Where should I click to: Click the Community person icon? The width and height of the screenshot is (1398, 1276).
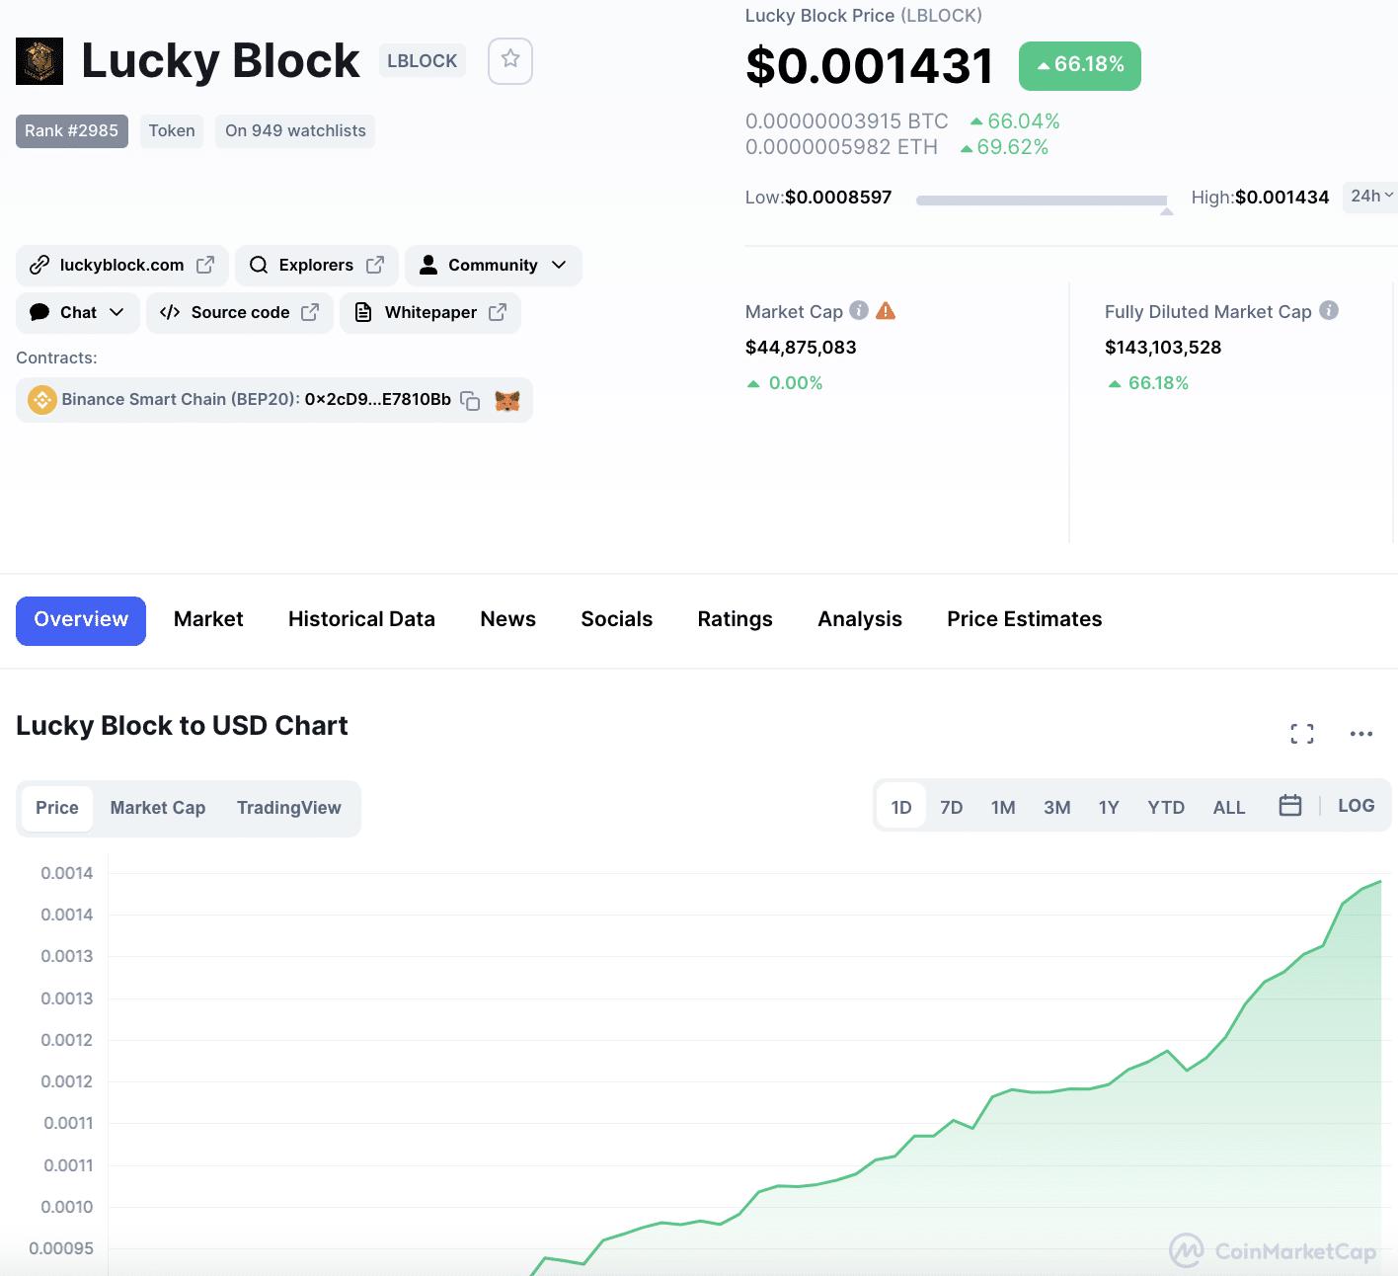428,265
